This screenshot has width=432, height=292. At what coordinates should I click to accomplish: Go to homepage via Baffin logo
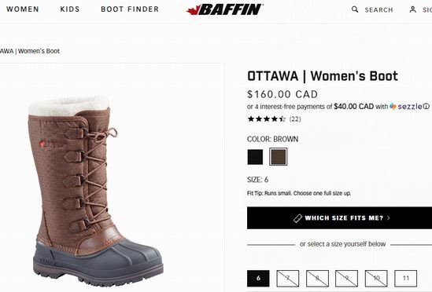(224, 9)
